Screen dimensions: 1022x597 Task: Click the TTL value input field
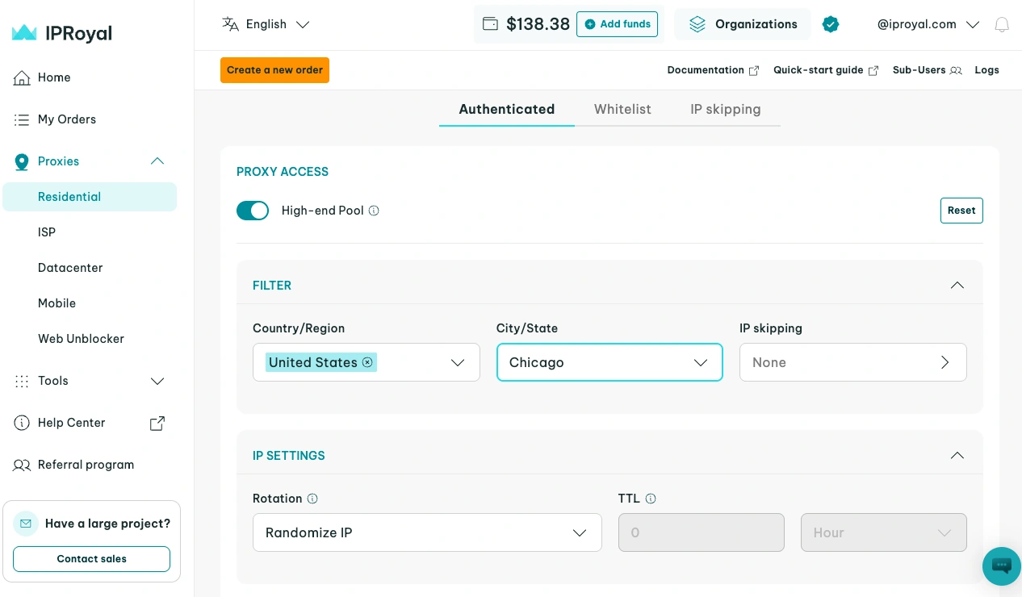tap(702, 532)
